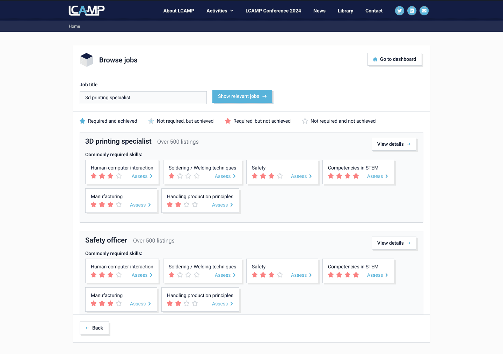Assess Human-computer interaction under 3D printing specialist
Screen dimensions: 503x354
142,176
